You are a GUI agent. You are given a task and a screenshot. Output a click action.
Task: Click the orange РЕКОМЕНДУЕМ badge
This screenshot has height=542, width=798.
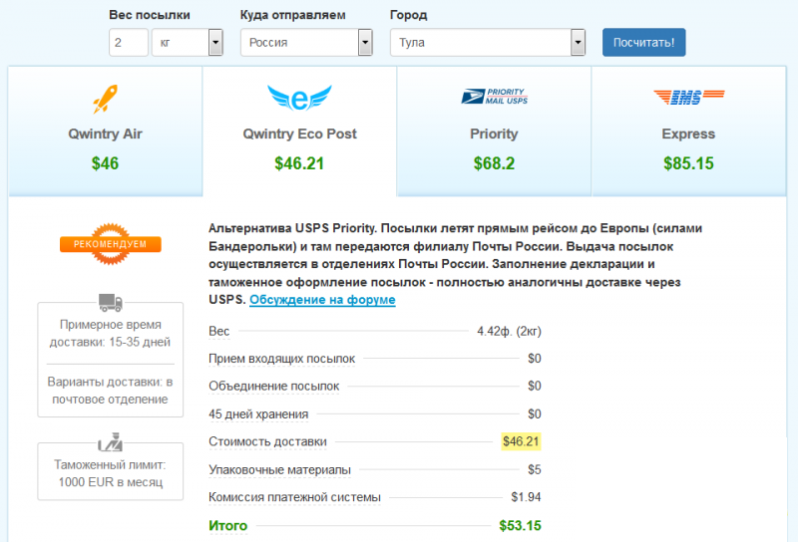click(111, 244)
